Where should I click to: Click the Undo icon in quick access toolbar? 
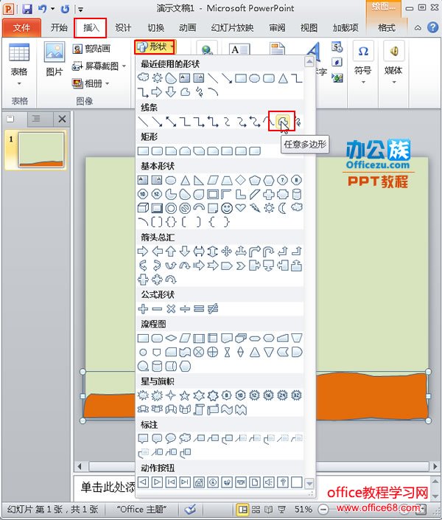(42, 9)
